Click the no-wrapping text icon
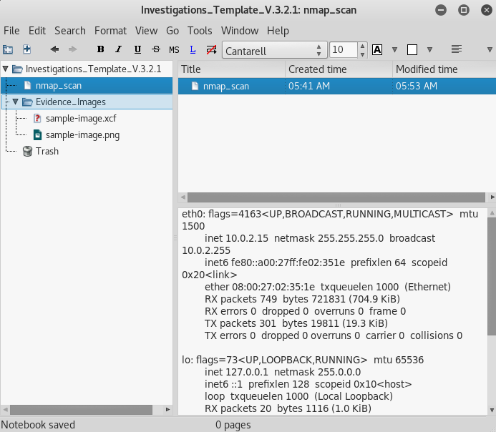The width and height of the screenshot is (496, 432). pyautogui.click(x=211, y=49)
